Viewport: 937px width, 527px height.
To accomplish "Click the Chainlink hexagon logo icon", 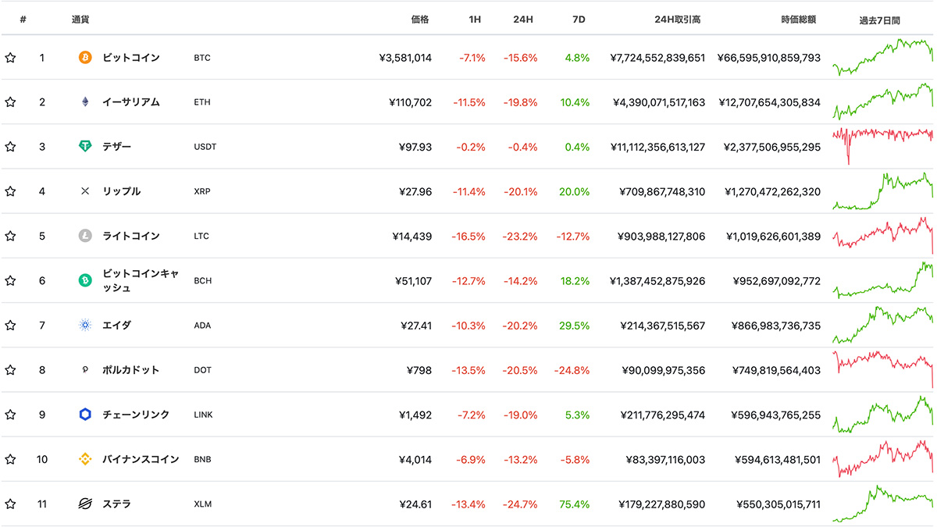I will click(x=85, y=415).
